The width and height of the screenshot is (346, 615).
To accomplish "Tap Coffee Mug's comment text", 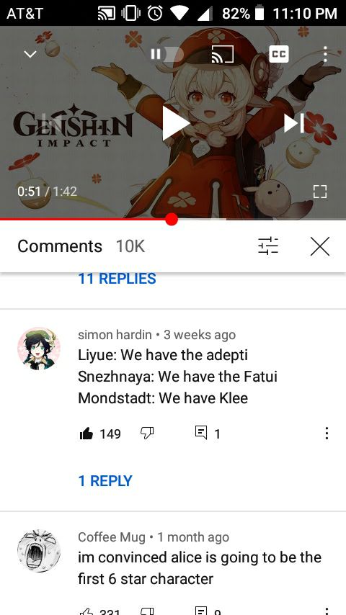I will pos(200,568).
